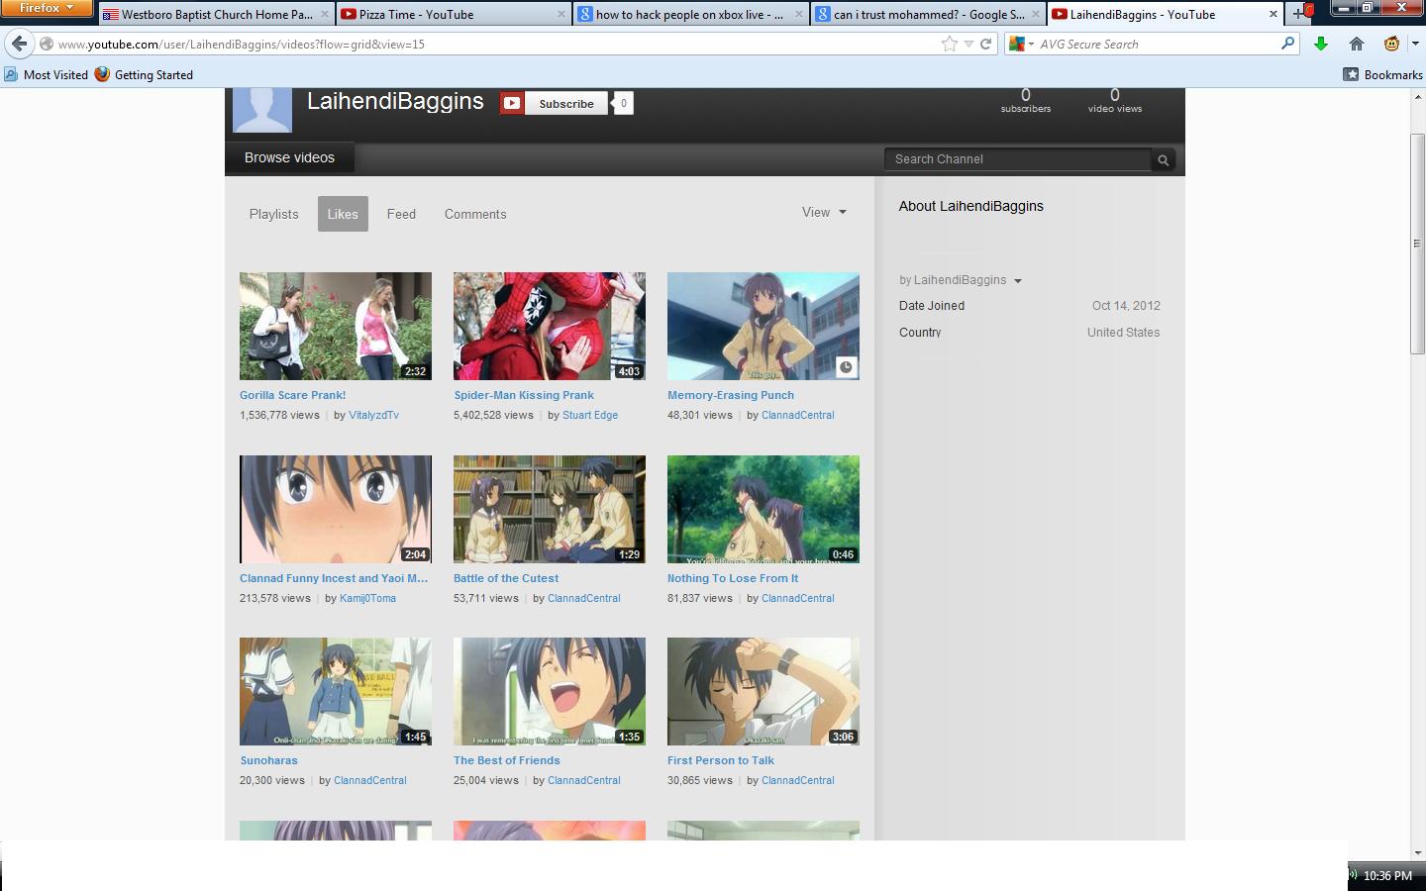The width and height of the screenshot is (1426, 891).
Task: Select the Feed tab
Action: pos(401,214)
